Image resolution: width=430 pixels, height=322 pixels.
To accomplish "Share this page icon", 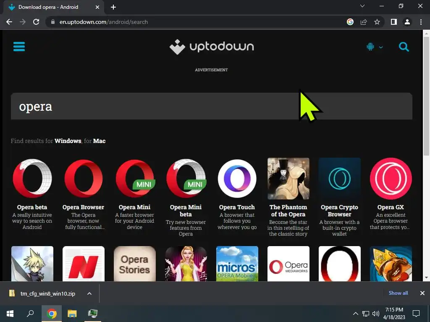I will click(x=364, y=22).
